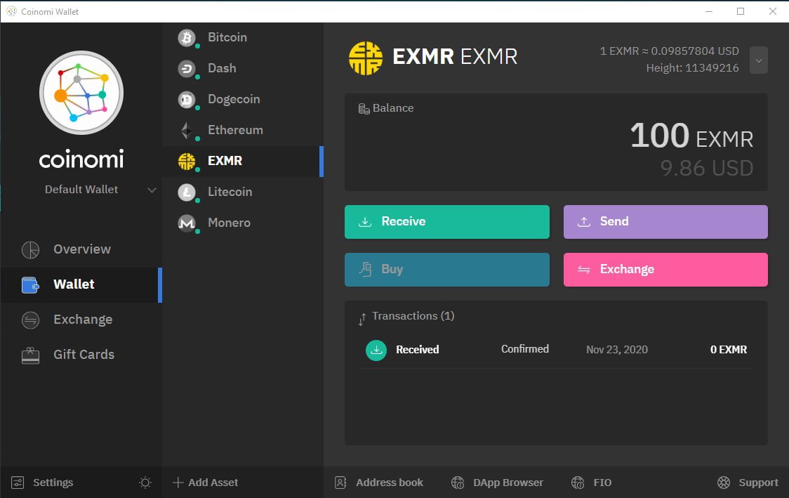Select Bitcoin in the asset list

pos(243,38)
